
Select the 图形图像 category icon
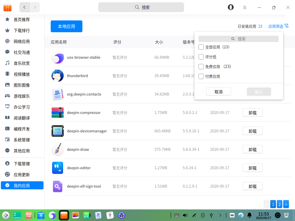point(7,85)
